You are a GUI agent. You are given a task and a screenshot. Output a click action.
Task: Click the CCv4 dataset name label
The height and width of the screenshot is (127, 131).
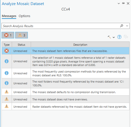[65, 9]
